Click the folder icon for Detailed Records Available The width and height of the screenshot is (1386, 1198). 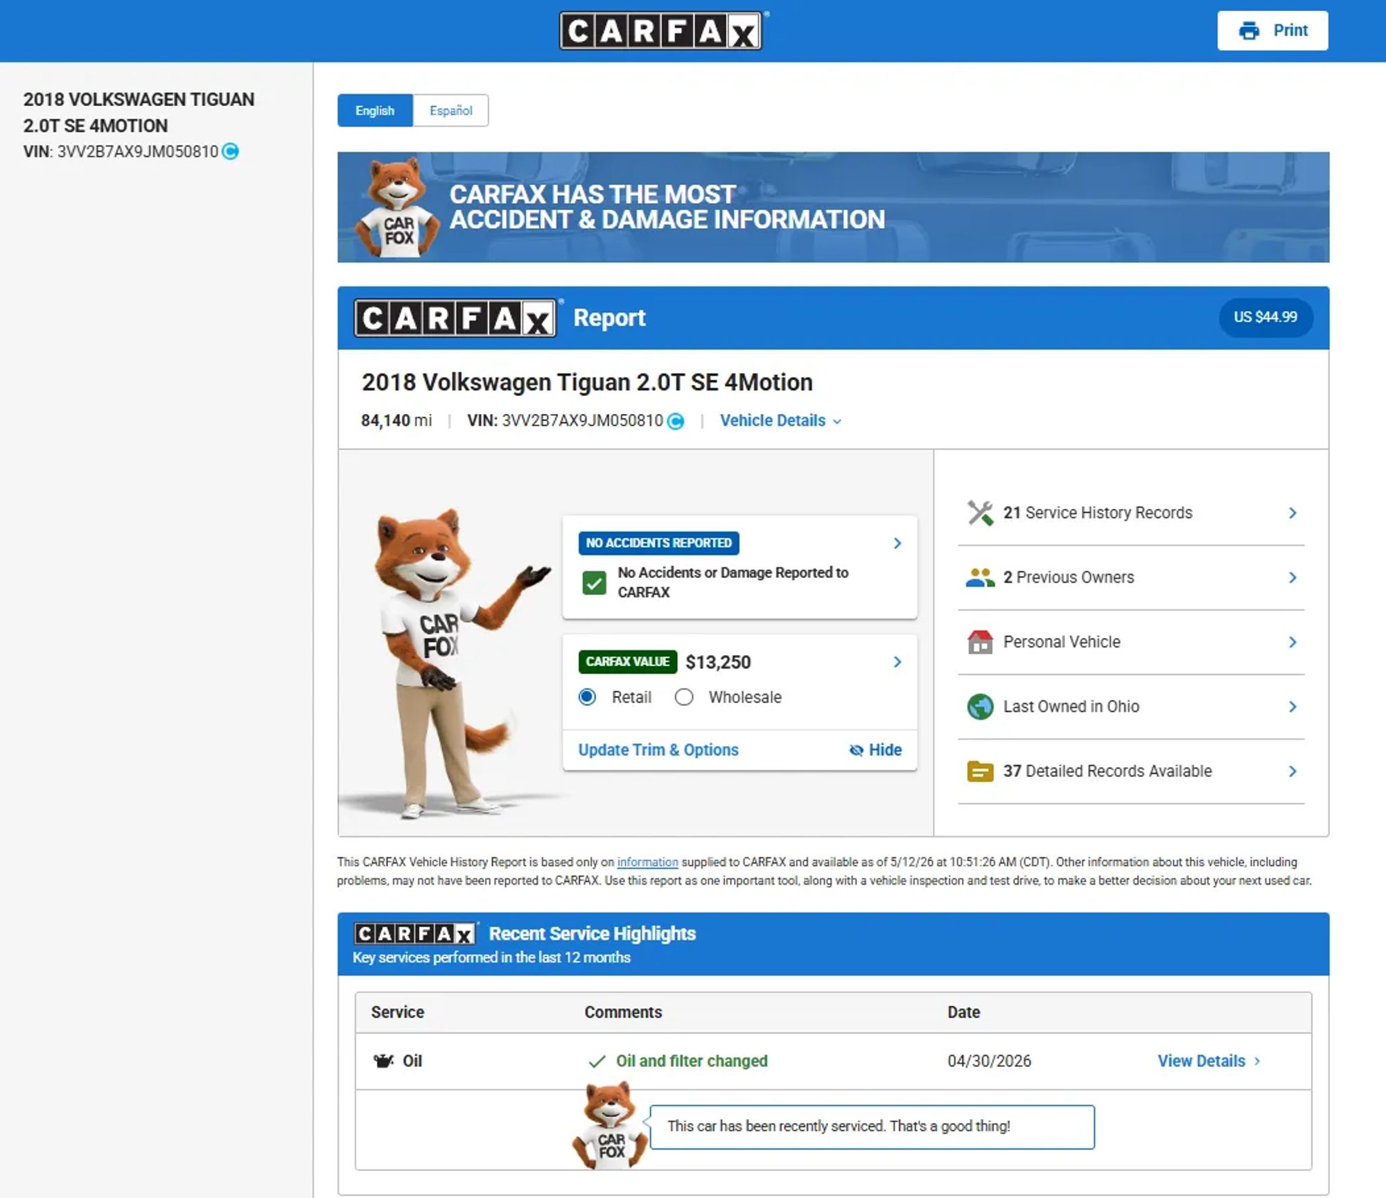pyautogui.click(x=980, y=771)
